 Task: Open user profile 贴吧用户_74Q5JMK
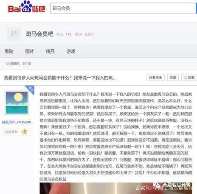click(x=17, y=122)
